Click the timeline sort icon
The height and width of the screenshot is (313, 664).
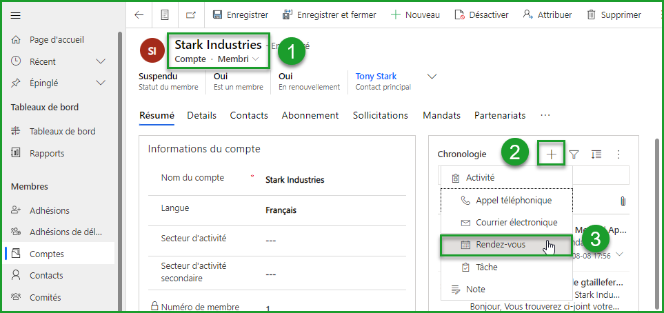[596, 154]
